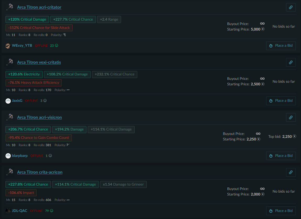Click infinity buyout symbol for acri-visicron

[x=258, y=134]
